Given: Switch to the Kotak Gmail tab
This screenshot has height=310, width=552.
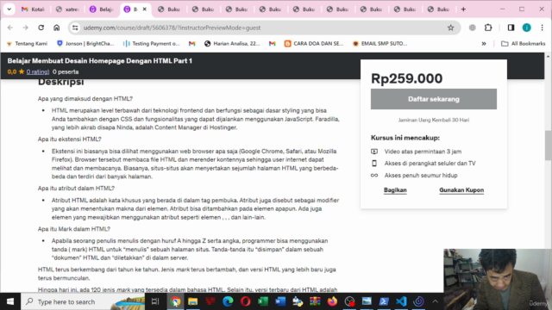Looking at the screenshot, I should pyautogui.click(x=33, y=9).
